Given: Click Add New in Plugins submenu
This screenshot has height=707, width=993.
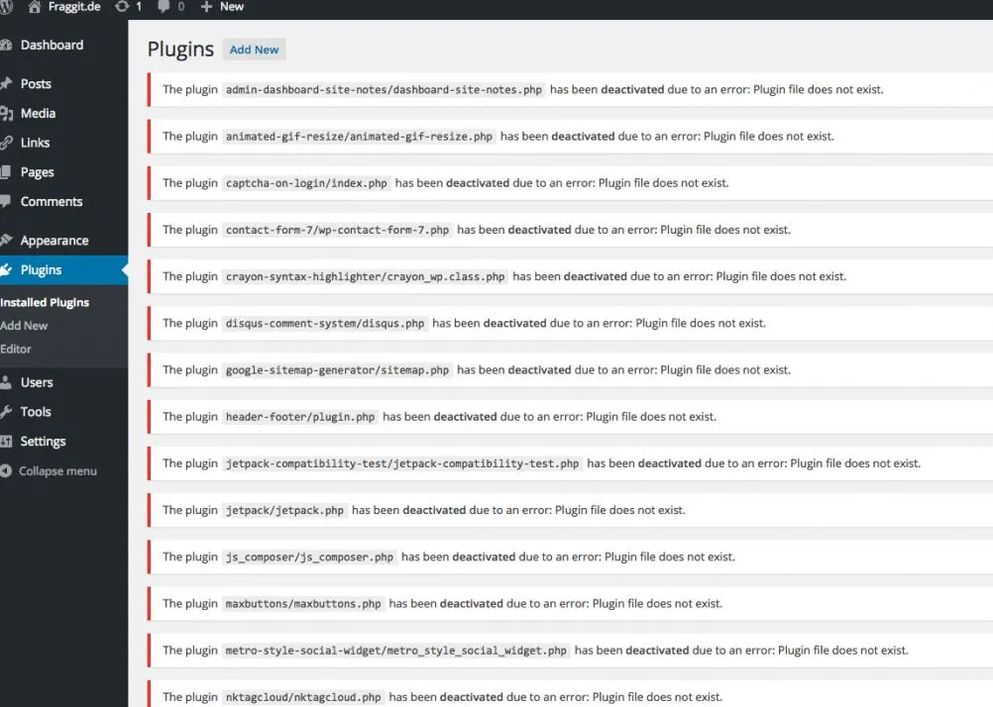Looking at the screenshot, I should [24, 326].
